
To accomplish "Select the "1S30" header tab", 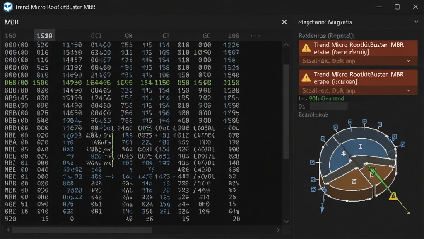I will point(45,36).
